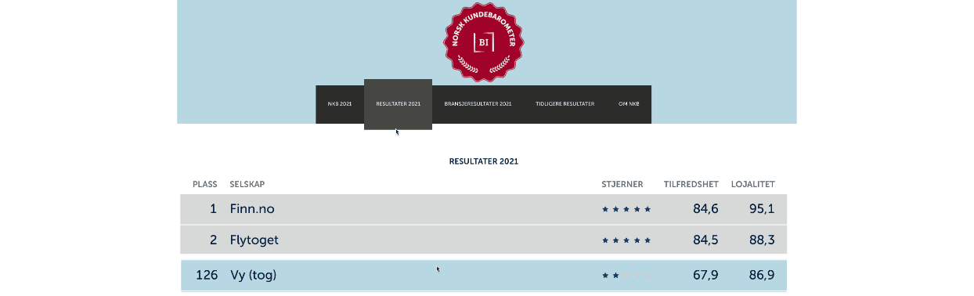The width and height of the screenshot is (974, 296).
Task: Open the Om NKB menu item
Action: pyautogui.click(x=629, y=104)
